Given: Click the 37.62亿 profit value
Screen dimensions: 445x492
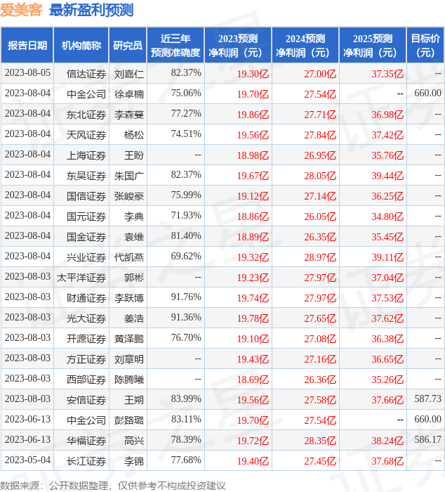Looking at the screenshot, I should click(387, 318).
